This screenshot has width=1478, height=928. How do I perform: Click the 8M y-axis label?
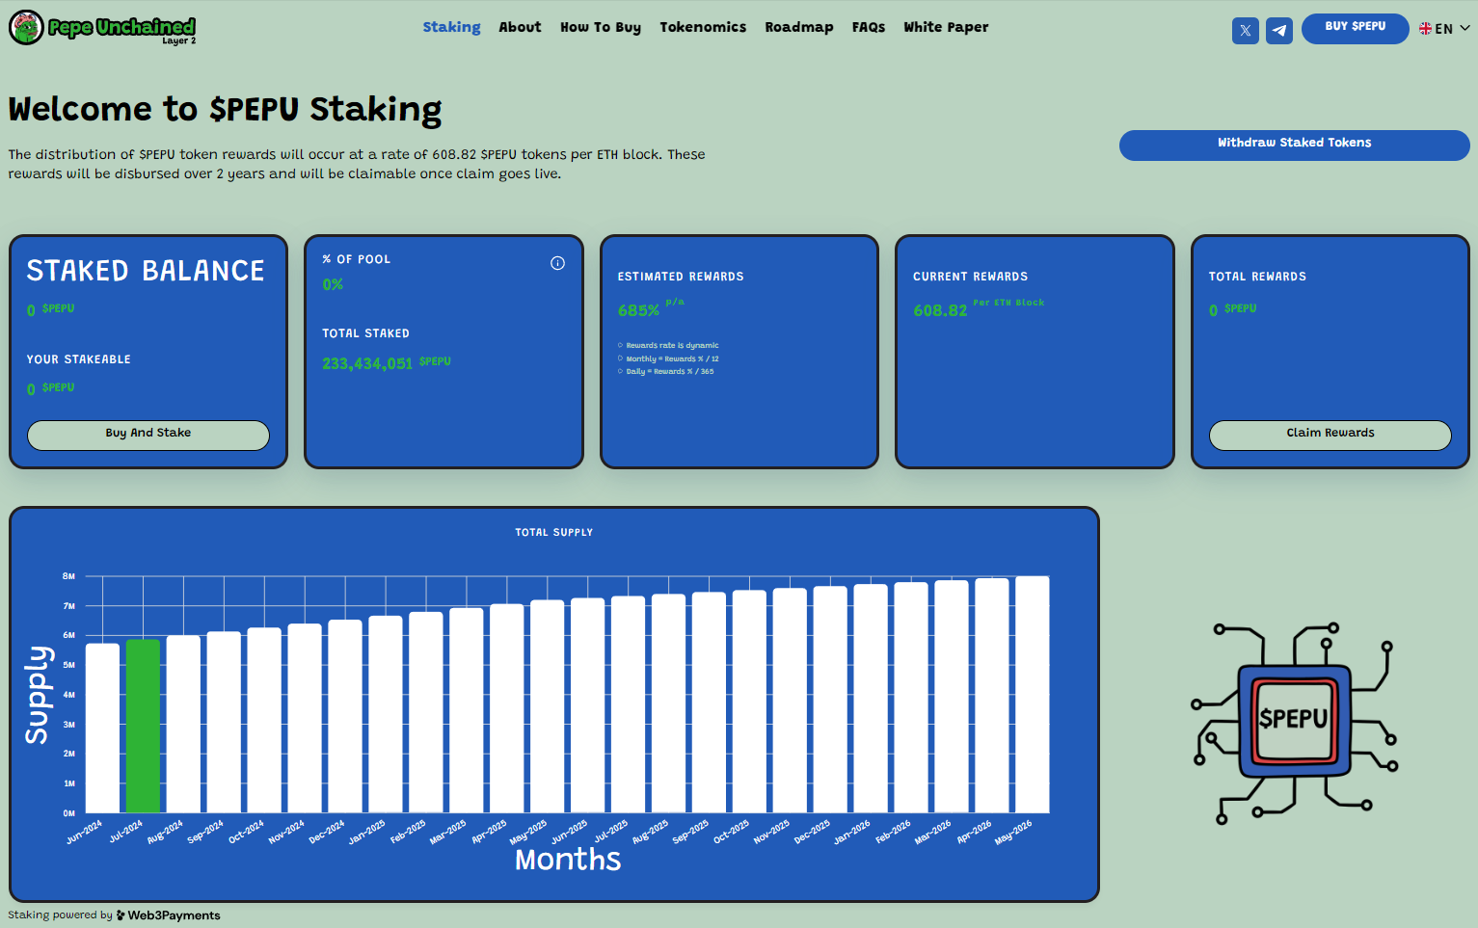(x=69, y=576)
